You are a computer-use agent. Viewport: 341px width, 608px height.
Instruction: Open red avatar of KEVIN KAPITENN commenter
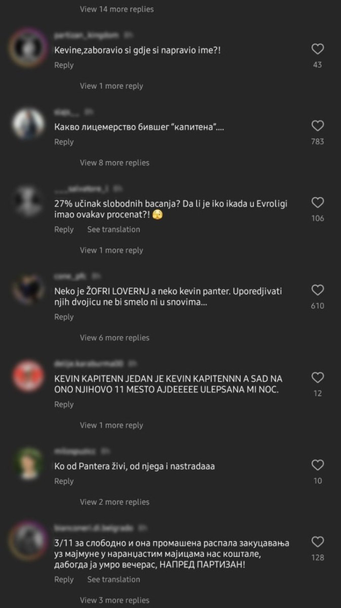pyautogui.click(x=28, y=376)
